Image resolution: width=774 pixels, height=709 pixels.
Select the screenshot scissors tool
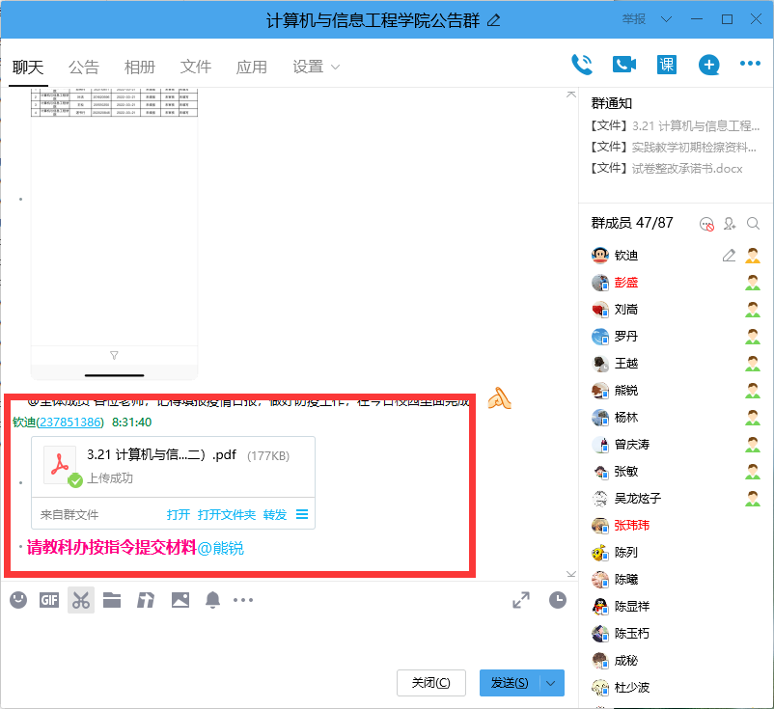click(80, 599)
